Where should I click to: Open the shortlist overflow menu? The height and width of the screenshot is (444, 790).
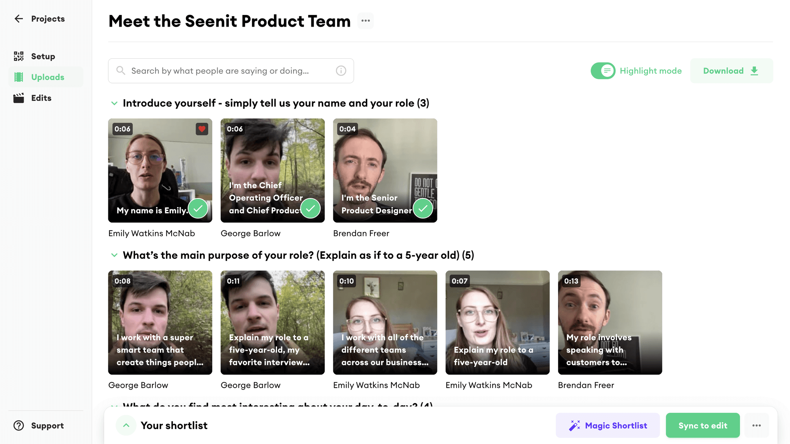click(757, 425)
